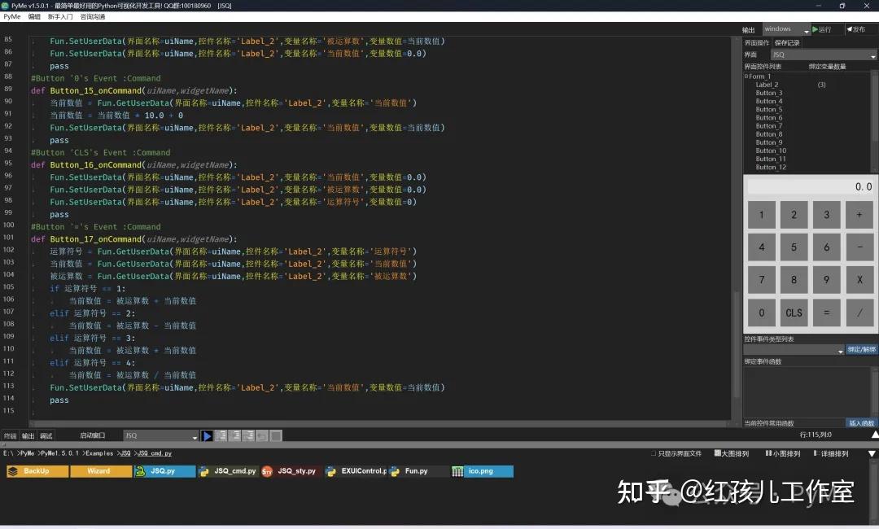
Task: Select the ico.png image file
Action: pyautogui.click(x=481, y=471)
